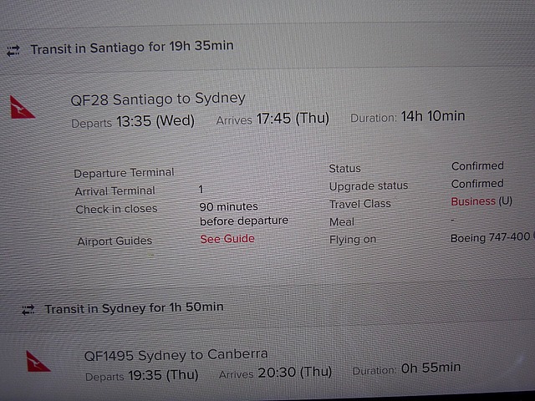Select the QF1495 Sydney to Canberra heading
535x401 pixels.
click(176, 355)
